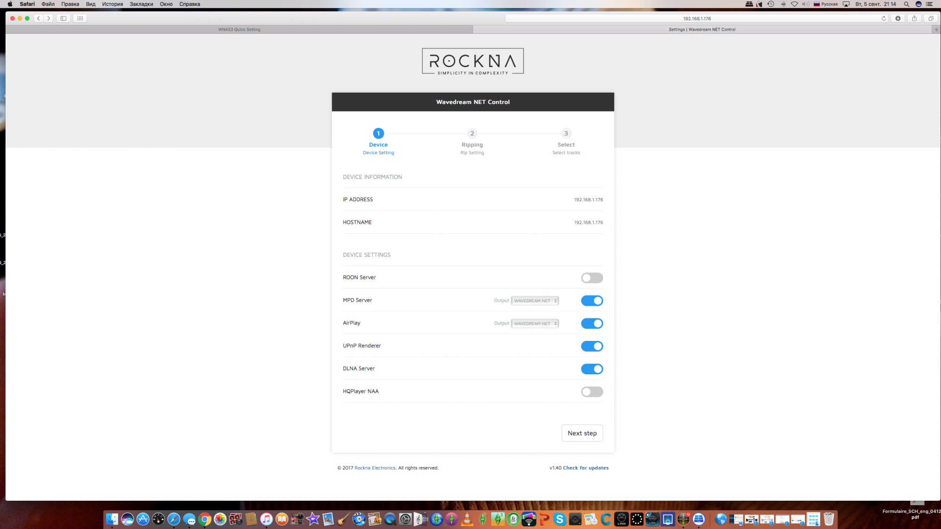Open AirPlay output dropdown
941x529 pixels.
click(x=535, y=324)
